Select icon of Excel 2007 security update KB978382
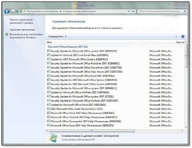 (x=49, y=76)
